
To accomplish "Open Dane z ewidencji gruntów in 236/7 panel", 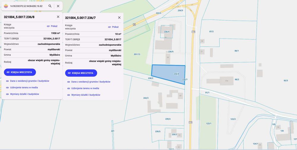I will click(x=89, y=82).
